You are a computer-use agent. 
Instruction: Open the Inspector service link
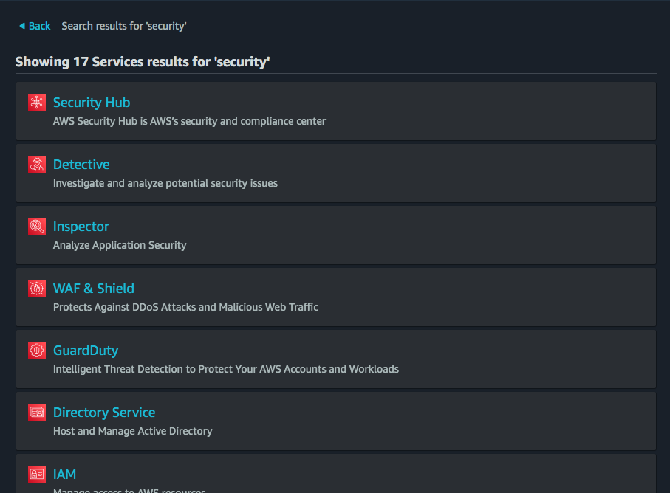pos(81,227)
